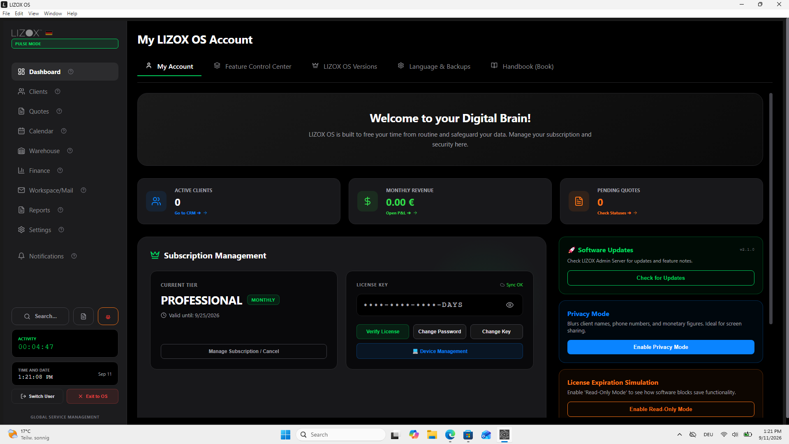Open the File menu
The height and width of the screenshot is (444, 789).
(x=6, y=14)
